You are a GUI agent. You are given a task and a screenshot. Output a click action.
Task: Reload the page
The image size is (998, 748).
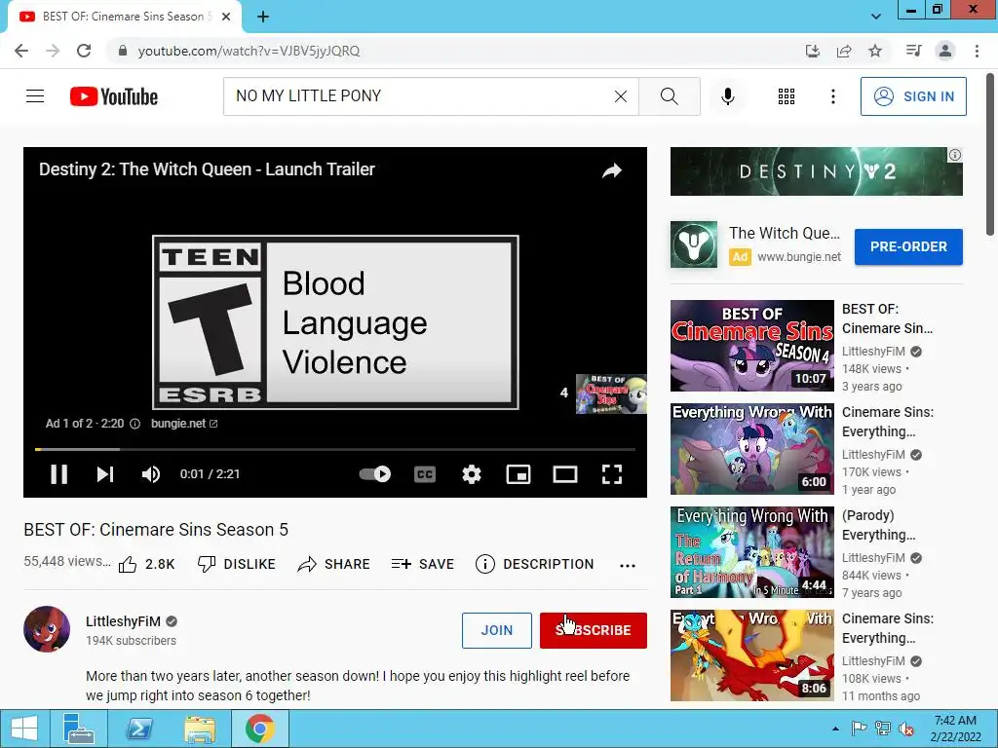tap(84, 51)
